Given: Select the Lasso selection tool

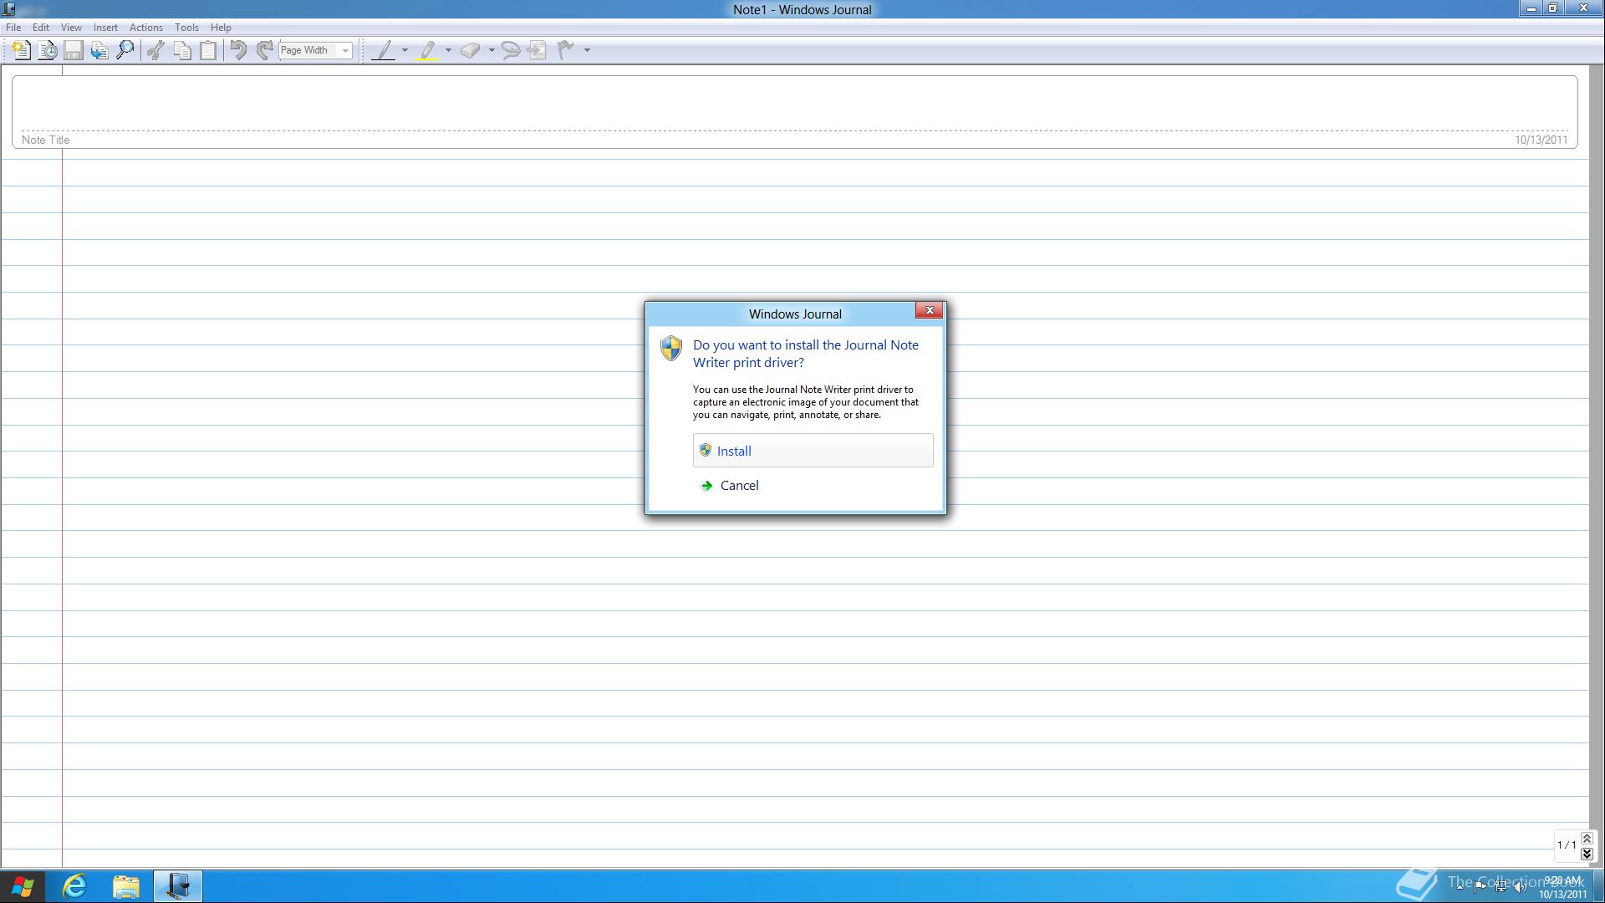Looking at the screenshot, I should pyautogui.click(x=510, y=50).
